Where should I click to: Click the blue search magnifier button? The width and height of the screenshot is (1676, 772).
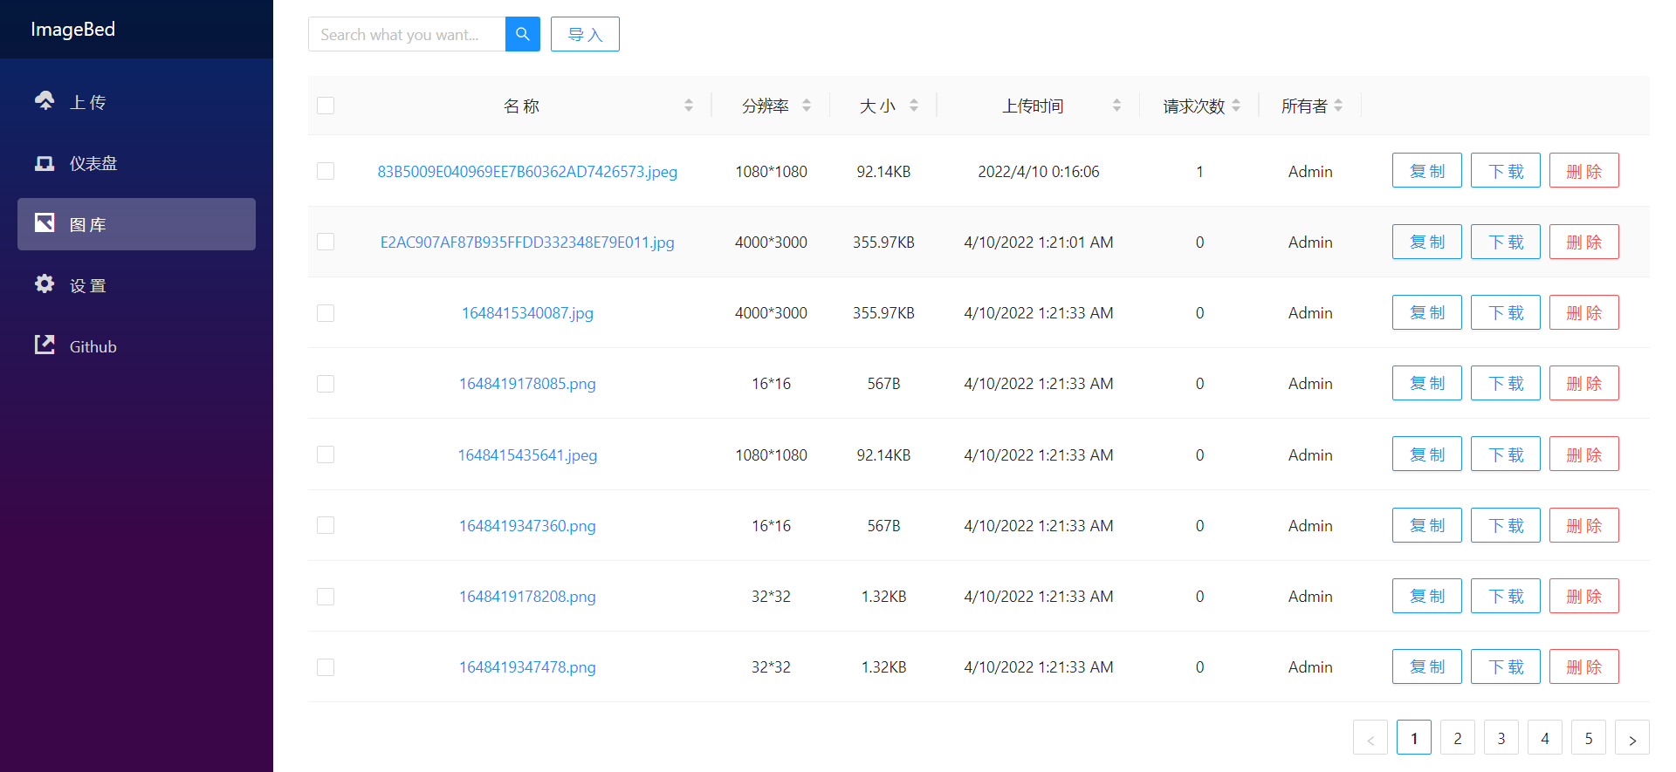coord(523,34)
